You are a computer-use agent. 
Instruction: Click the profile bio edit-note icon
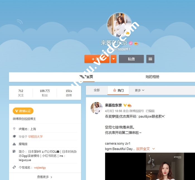coord(14,151)
